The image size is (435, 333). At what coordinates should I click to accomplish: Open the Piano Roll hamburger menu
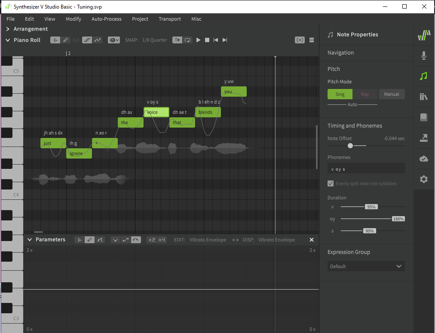pyautogui.click(x=312, y=40)
